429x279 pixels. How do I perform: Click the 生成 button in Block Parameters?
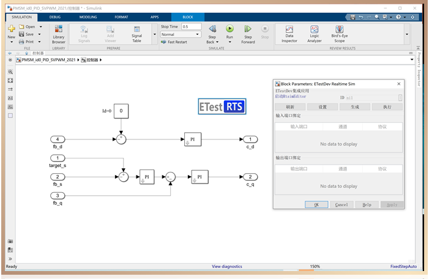click(x=355, y=107)
